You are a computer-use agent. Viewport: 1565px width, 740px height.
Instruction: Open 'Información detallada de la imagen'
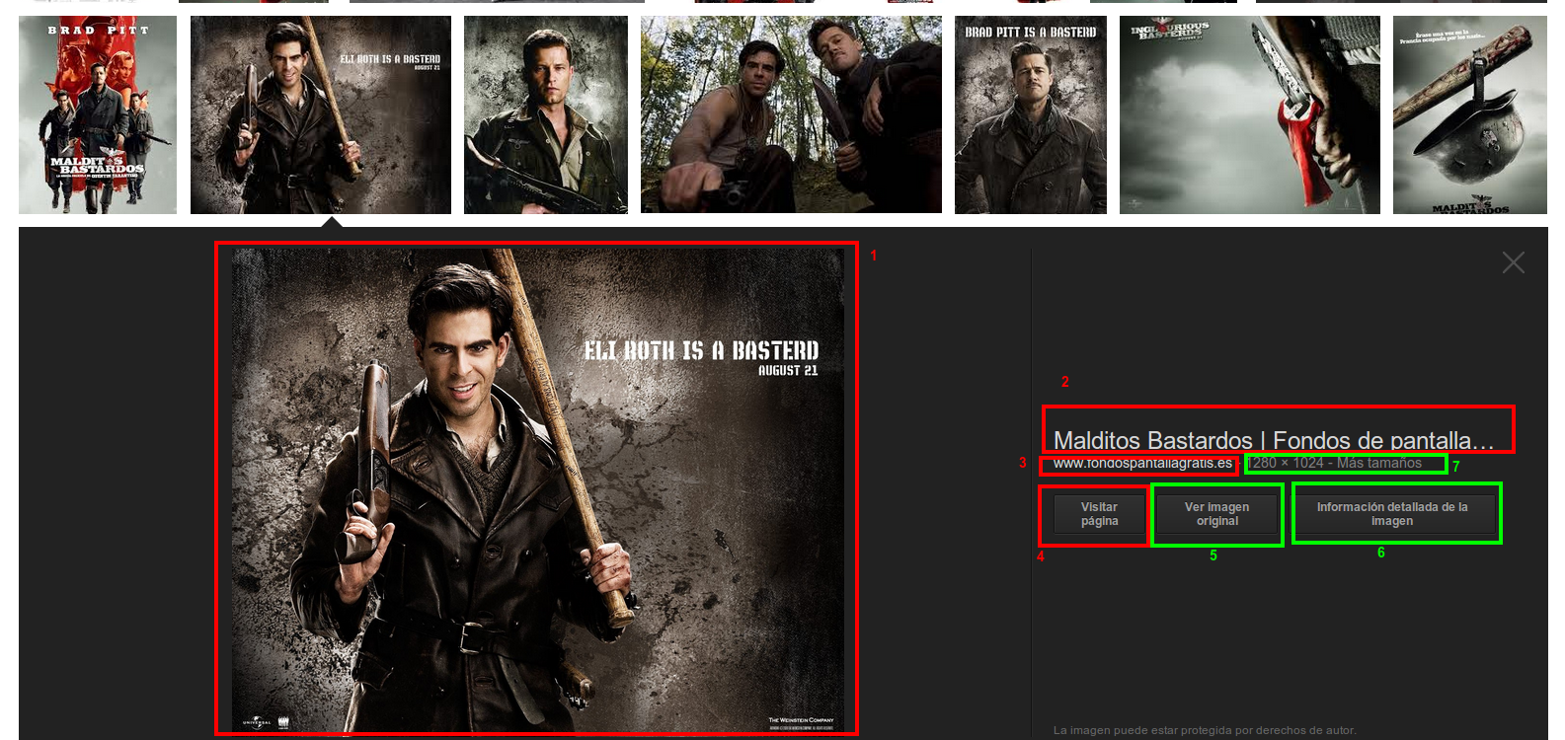pos(1392,514)
